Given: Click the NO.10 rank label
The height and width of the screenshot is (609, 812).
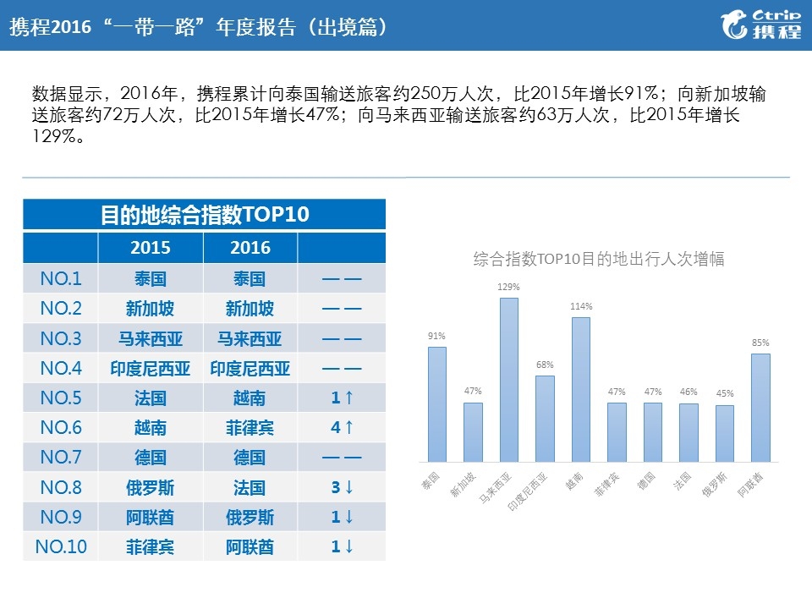Looking at the screenshot, I should tap(61, 547).
